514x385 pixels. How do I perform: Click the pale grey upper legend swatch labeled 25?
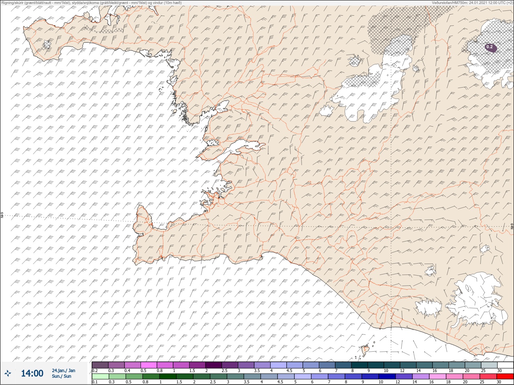coord(490,365)
